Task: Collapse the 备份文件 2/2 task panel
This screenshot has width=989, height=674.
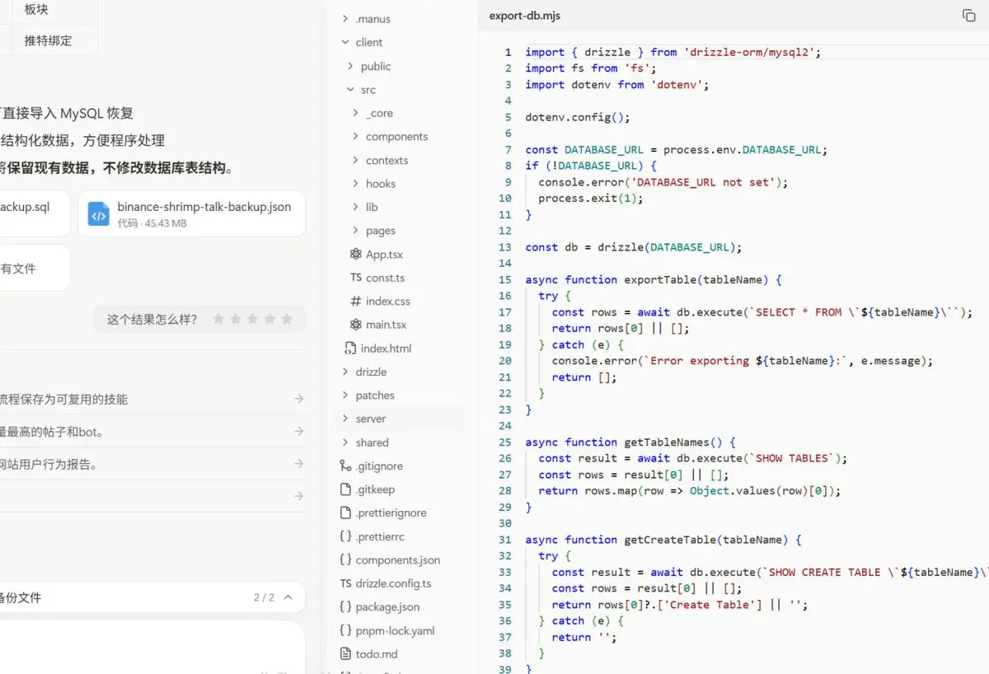Action: pyautogui.click(x=289, y=597)
